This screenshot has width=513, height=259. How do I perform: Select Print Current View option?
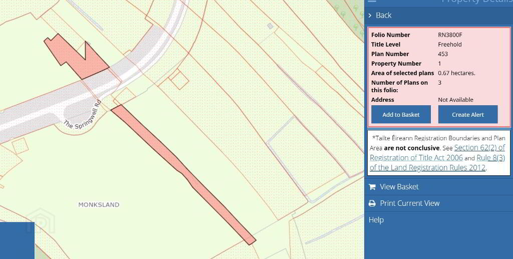[x=409, y=203]
